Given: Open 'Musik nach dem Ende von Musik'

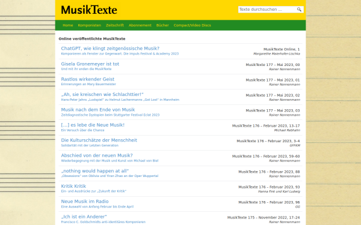Looking at the screenshot, I should 98,110.
